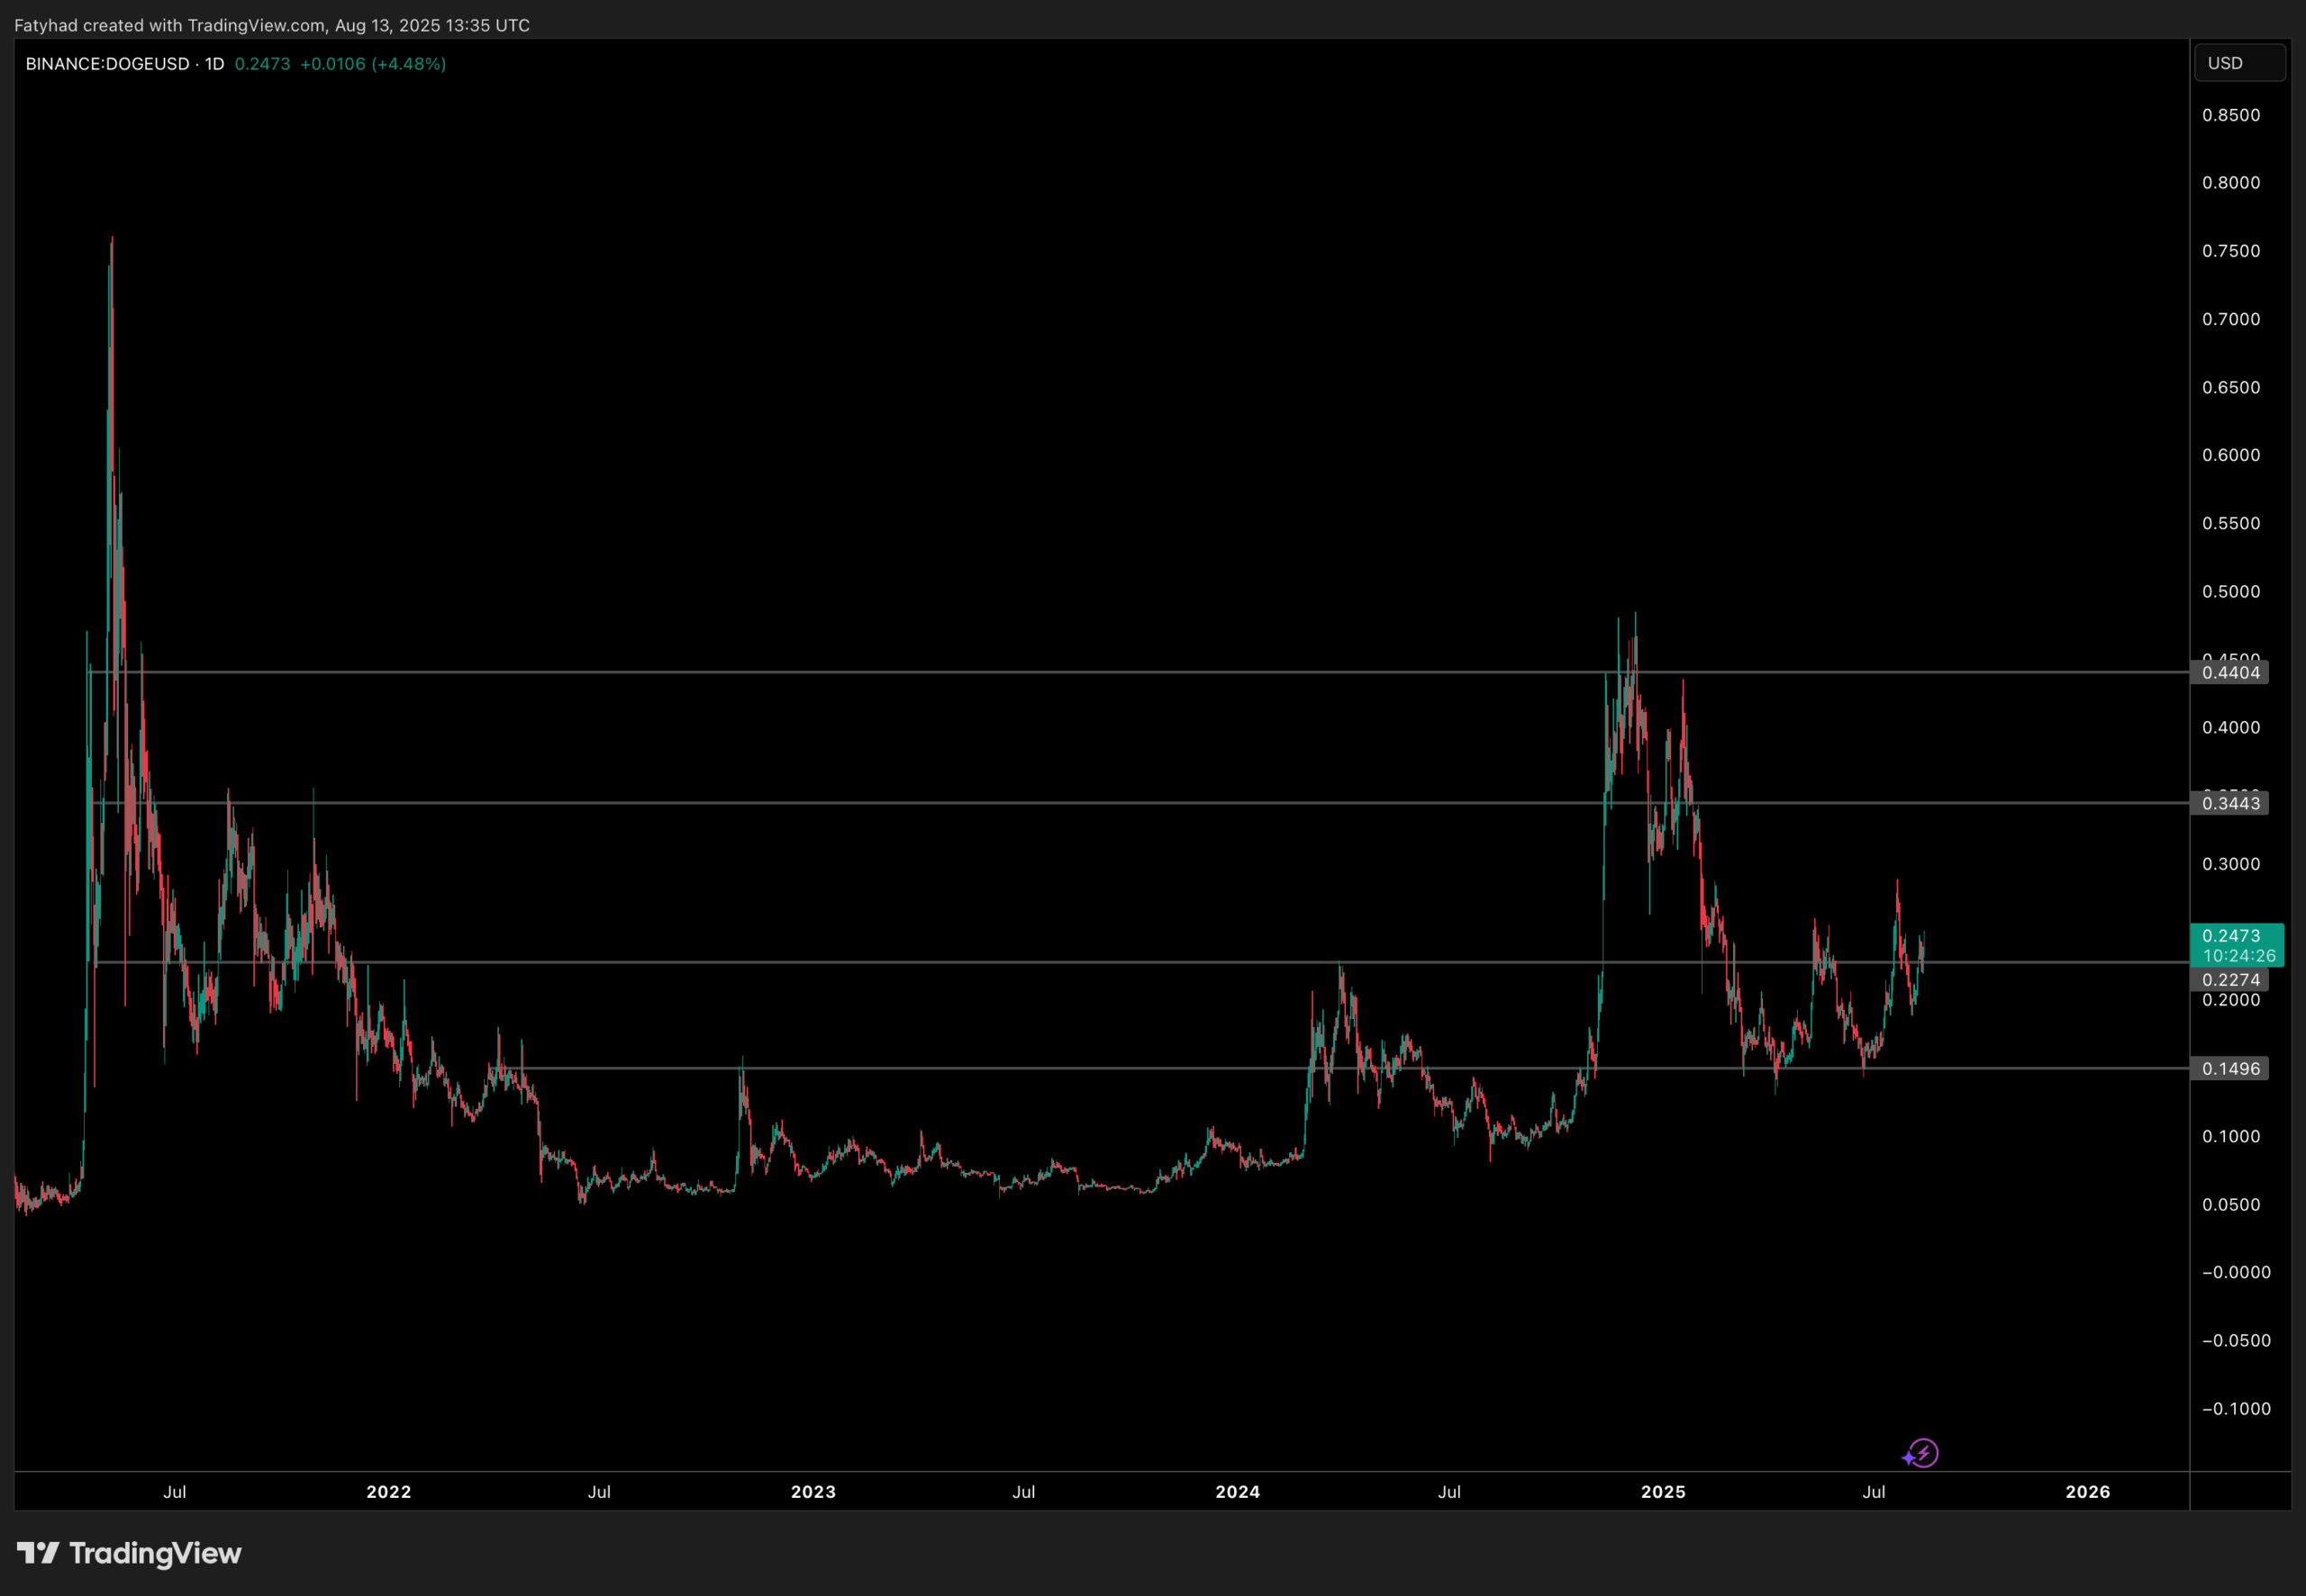Click the 2025 label on time axis
Screen dimensions: 2306x1596
[1665, 1491]
